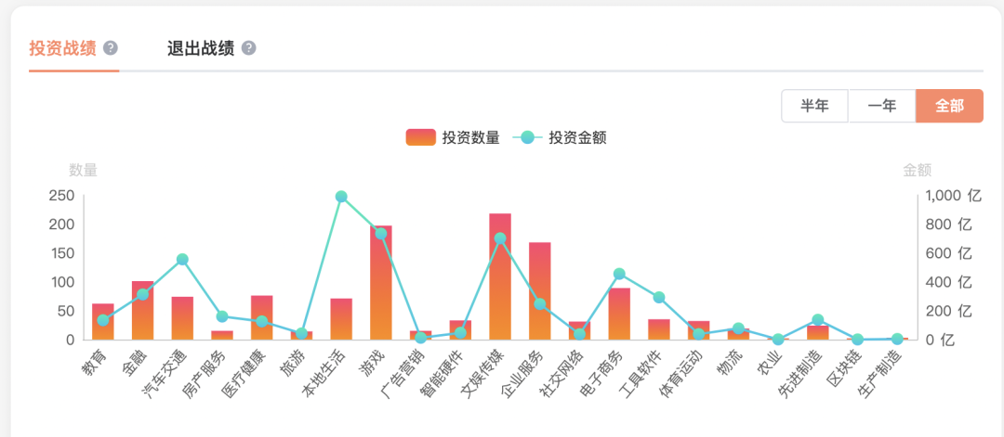Choose 一年 time range
The height and width of the screenshot is (437, 1004).
click(881, 106)
